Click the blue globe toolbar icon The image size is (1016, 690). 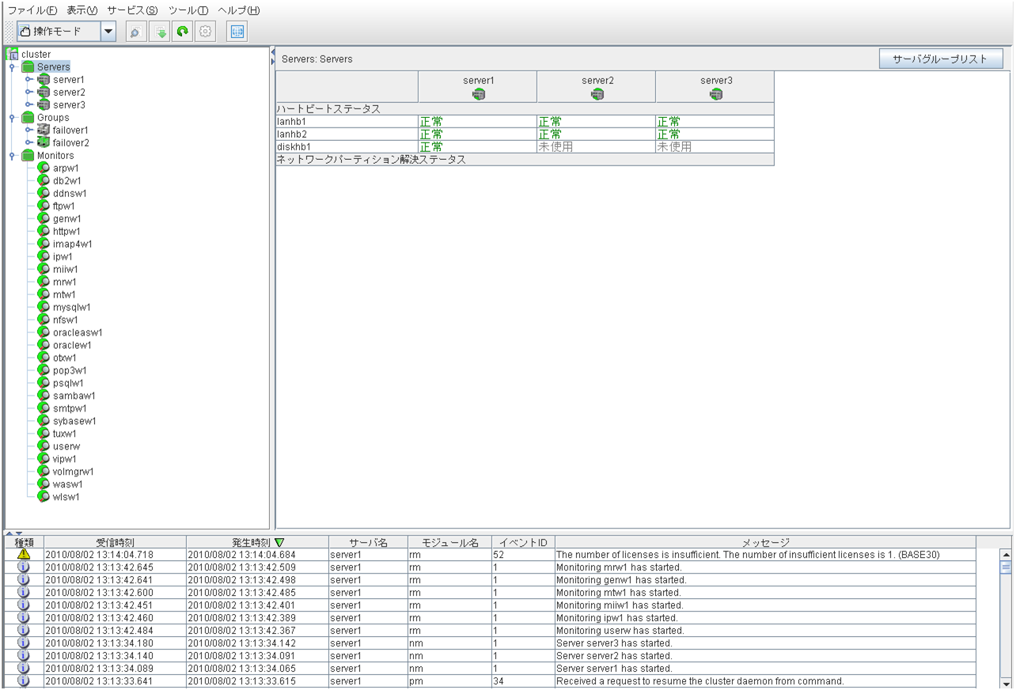[237, 32]
